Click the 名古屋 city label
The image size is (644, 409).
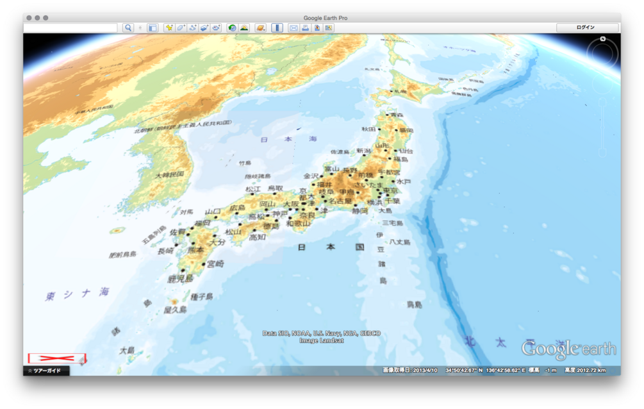340,201
